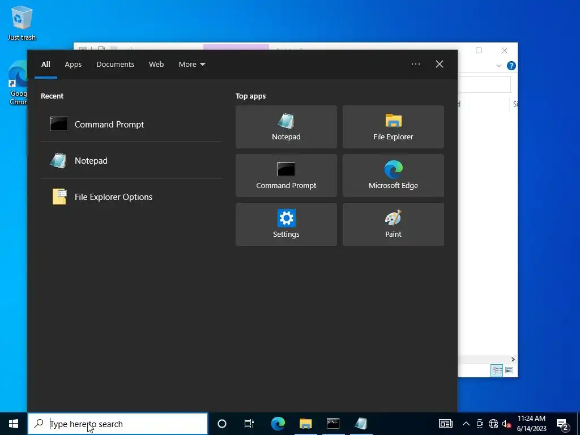Image resolution: width=580 pixels, height=435 pixels.
Task: Close the search panel with X
Action: (x=440, y=65)
